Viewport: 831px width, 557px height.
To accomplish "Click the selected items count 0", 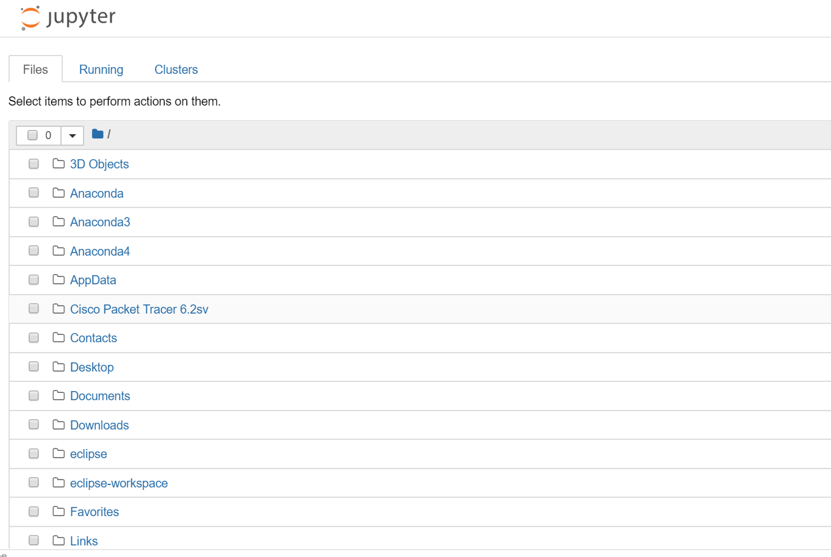I will pyautogui.click(x=49, y=135).
